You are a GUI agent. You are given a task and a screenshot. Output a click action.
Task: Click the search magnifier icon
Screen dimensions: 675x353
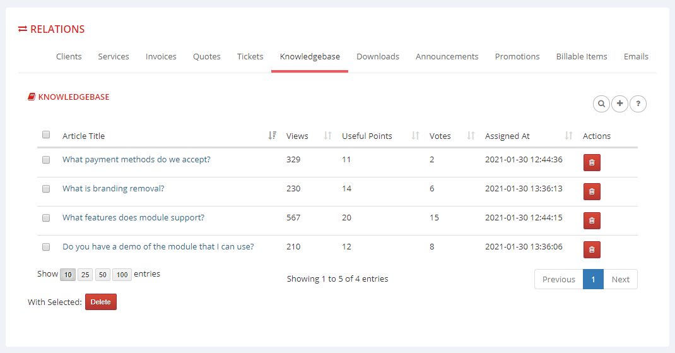601,104
